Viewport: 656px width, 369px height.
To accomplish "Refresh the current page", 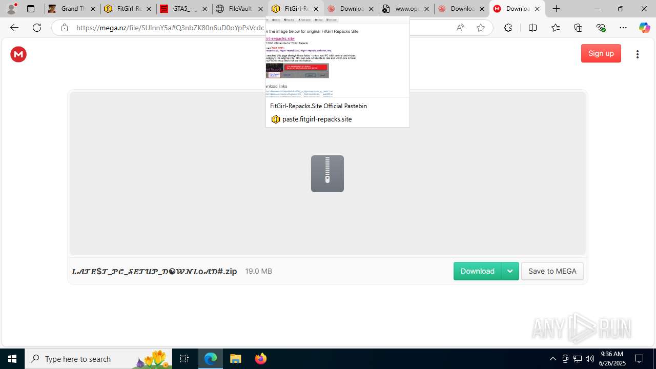I will [37, 28].
